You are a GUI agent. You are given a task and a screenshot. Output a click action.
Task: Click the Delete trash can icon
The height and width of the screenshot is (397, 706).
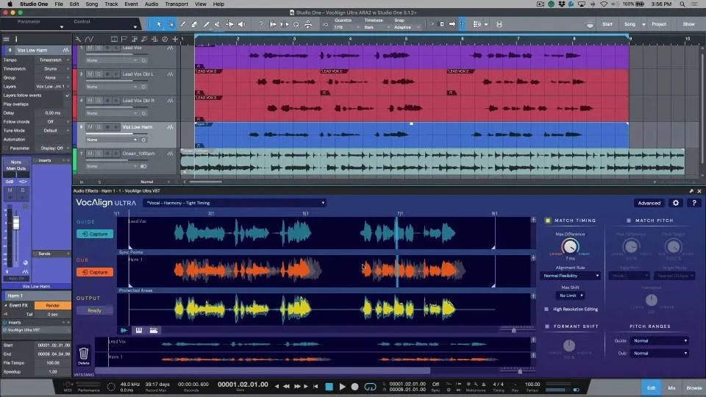(84, 354)
